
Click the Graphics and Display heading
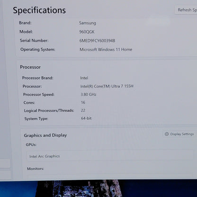[x=45, y=135]
